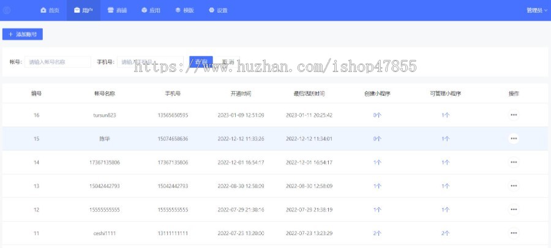The height and width of the screenshot is (248, 551).
Task: Click the 编号 column header
Action: pos(36,93)
